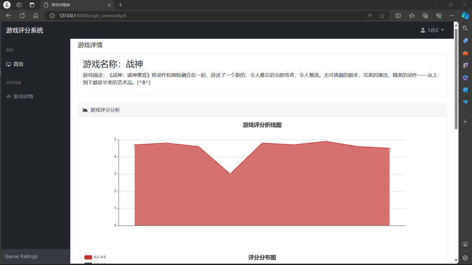Image resolution: width=472 pixels, height=265 pixels.
Task: Add a new sidebar app with plus
Action: 465,122
